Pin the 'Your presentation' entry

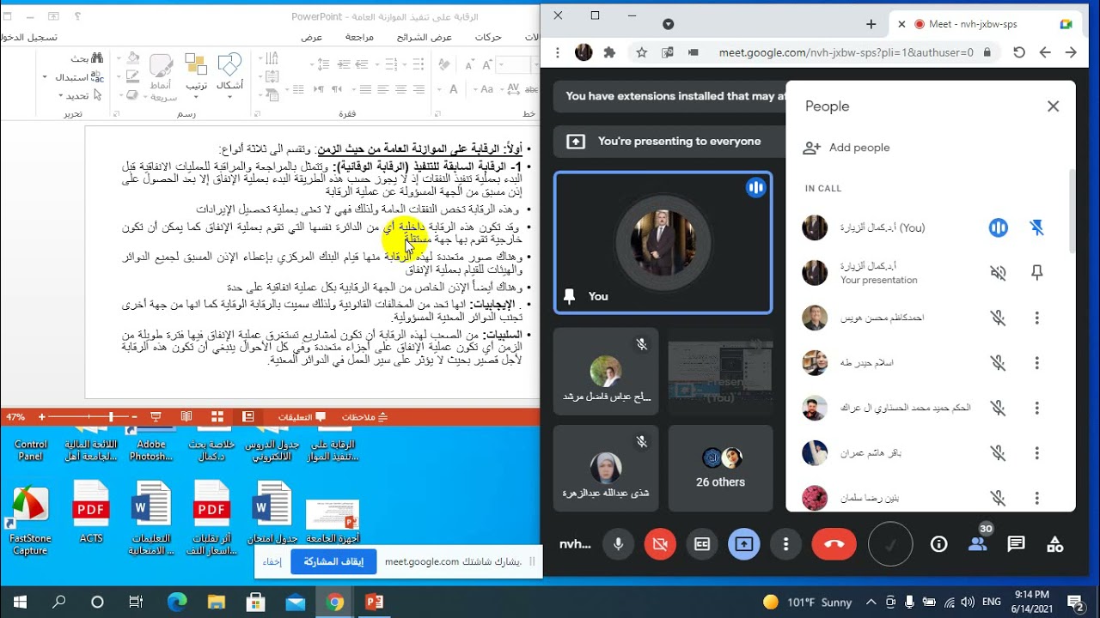coord(1037,273)
